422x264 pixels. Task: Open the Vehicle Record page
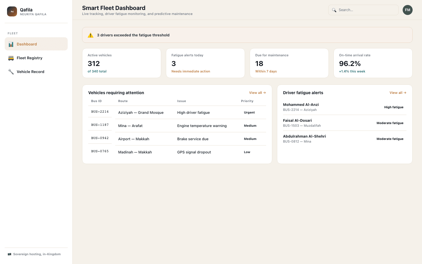pos(36,72)
